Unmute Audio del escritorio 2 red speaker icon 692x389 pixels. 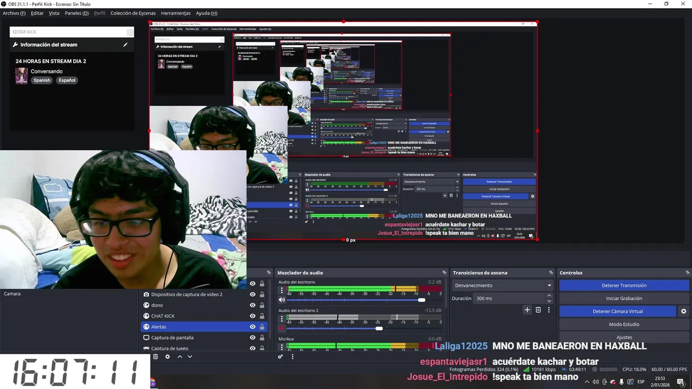pos(282,328)
